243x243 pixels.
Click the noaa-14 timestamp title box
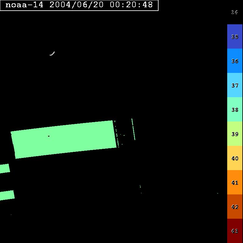(x=79, y=5)
